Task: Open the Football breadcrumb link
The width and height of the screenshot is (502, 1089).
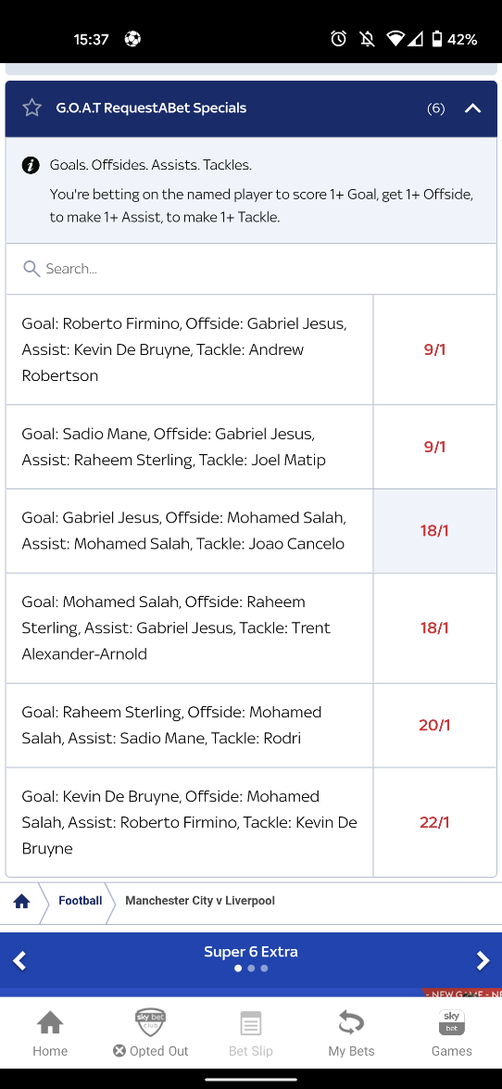Action: pyautogui.click(x=80, y=901)
